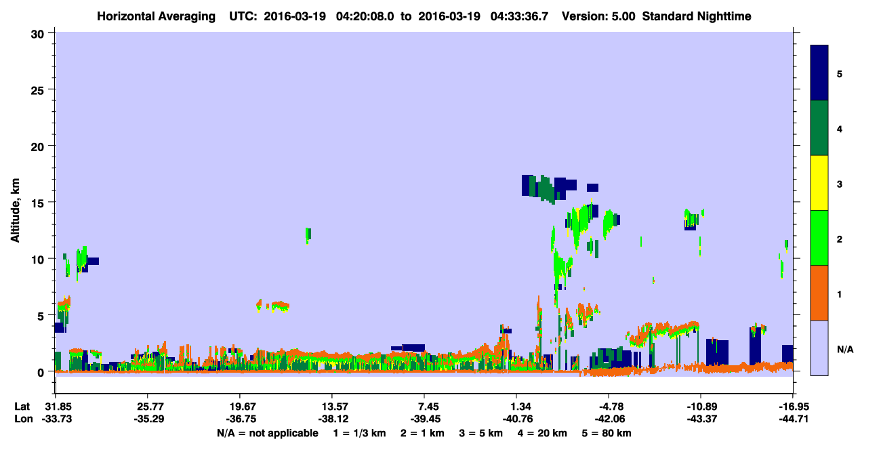Click the 'Lat' row label

click(22, 407)
